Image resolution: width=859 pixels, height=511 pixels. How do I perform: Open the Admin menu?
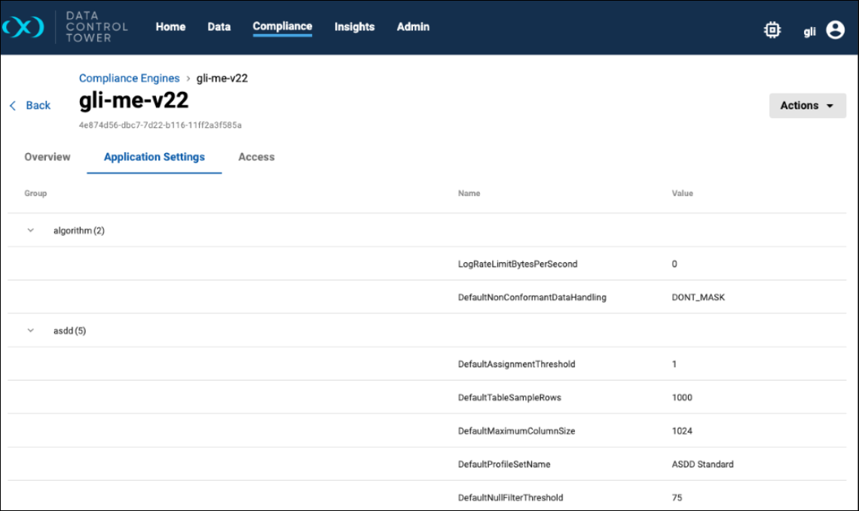413,27
